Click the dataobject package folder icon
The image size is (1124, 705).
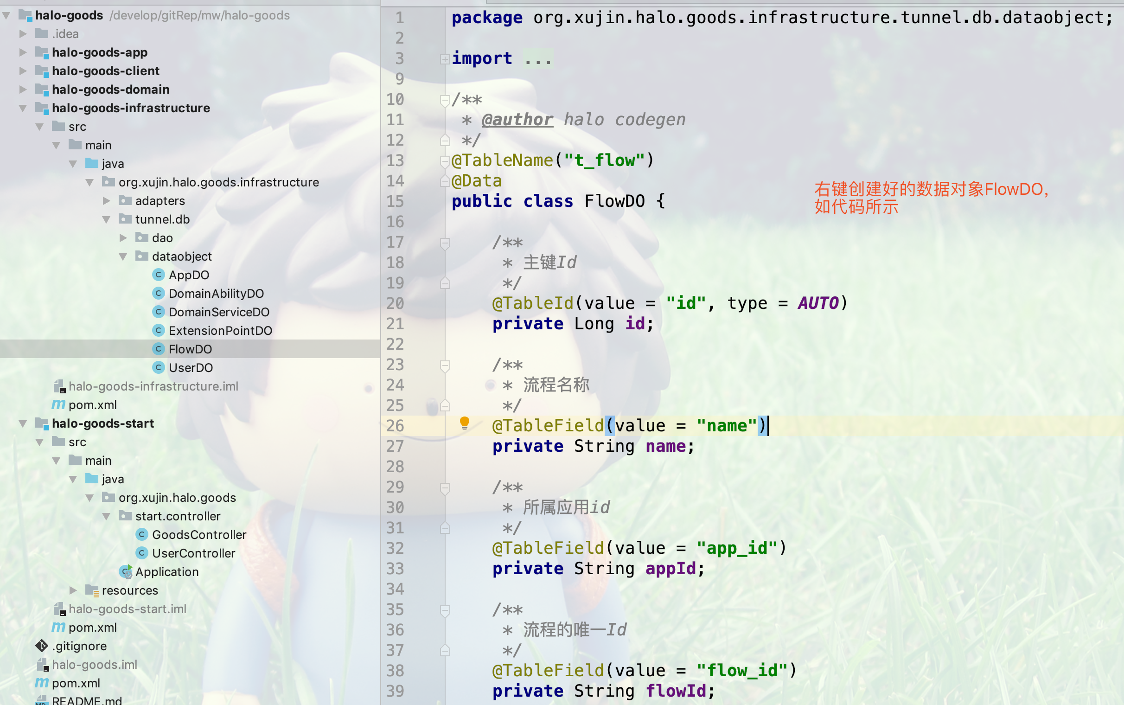(x=142, y=256)
